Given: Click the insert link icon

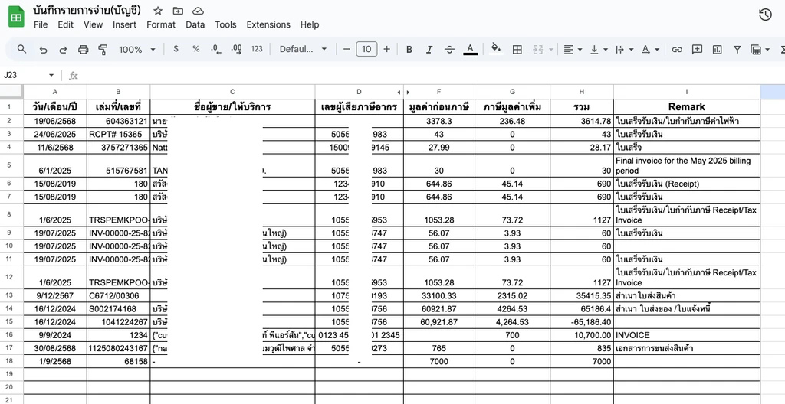Looking at the screenshot, I should click(677, 49).
